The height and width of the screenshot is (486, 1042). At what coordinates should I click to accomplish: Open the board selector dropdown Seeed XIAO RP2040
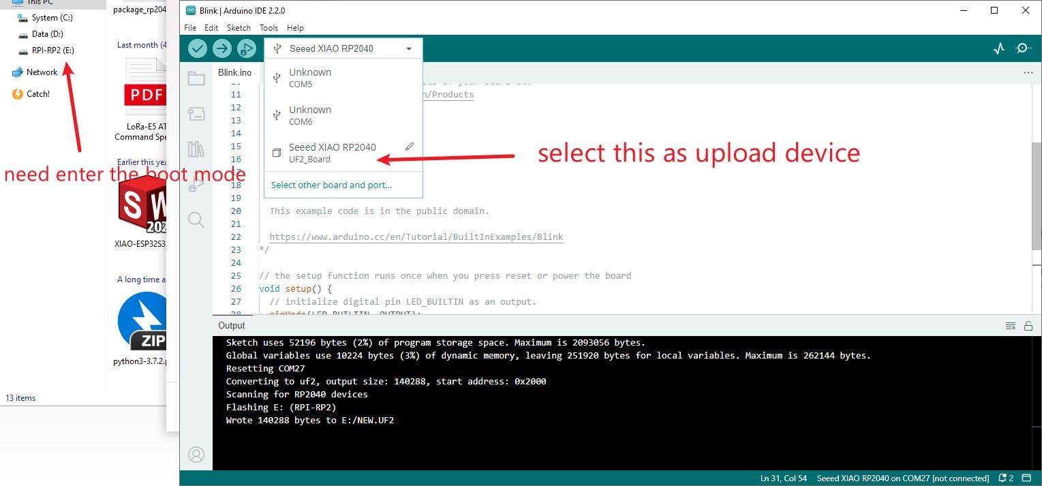click(343, 48)
